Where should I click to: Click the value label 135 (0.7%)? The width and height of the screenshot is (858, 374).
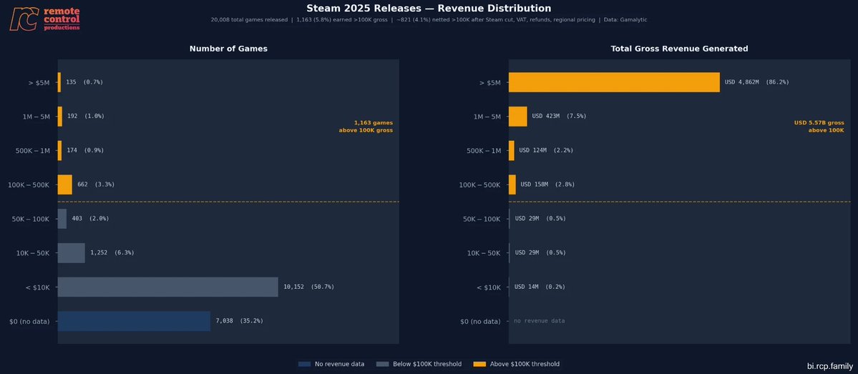84,82
